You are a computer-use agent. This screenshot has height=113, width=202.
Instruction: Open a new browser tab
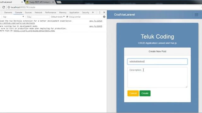[x=59, y=2]
